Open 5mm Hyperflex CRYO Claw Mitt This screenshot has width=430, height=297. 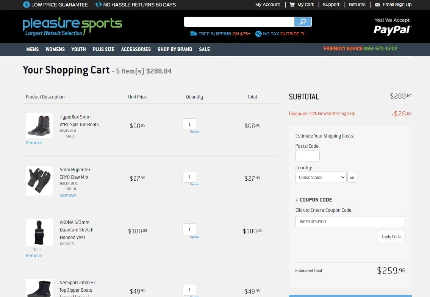(x=75, y=174)
